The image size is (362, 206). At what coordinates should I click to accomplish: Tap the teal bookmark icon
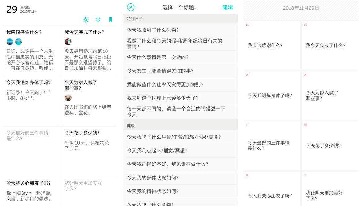pos(111,20)
